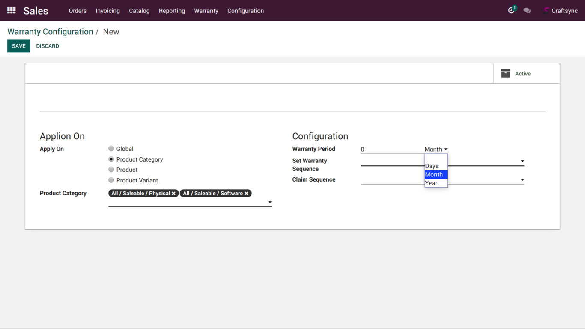Open the activities clock icon

(511, 10)
